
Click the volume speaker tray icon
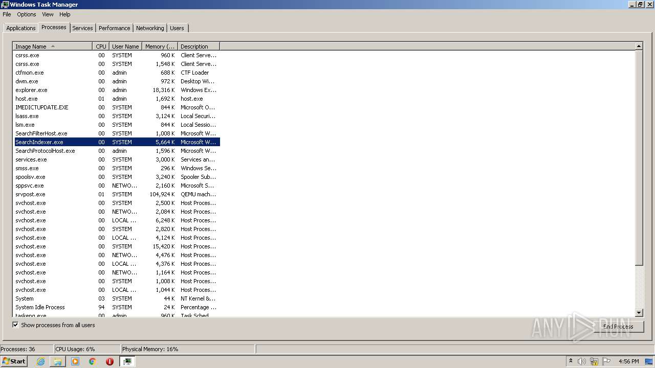click(x=582, y=361)
